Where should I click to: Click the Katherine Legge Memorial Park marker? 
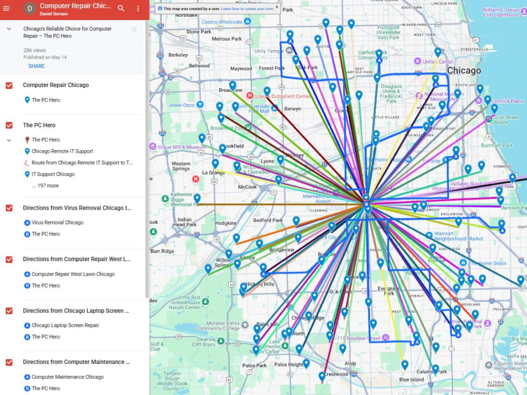(x=165, y=199)
